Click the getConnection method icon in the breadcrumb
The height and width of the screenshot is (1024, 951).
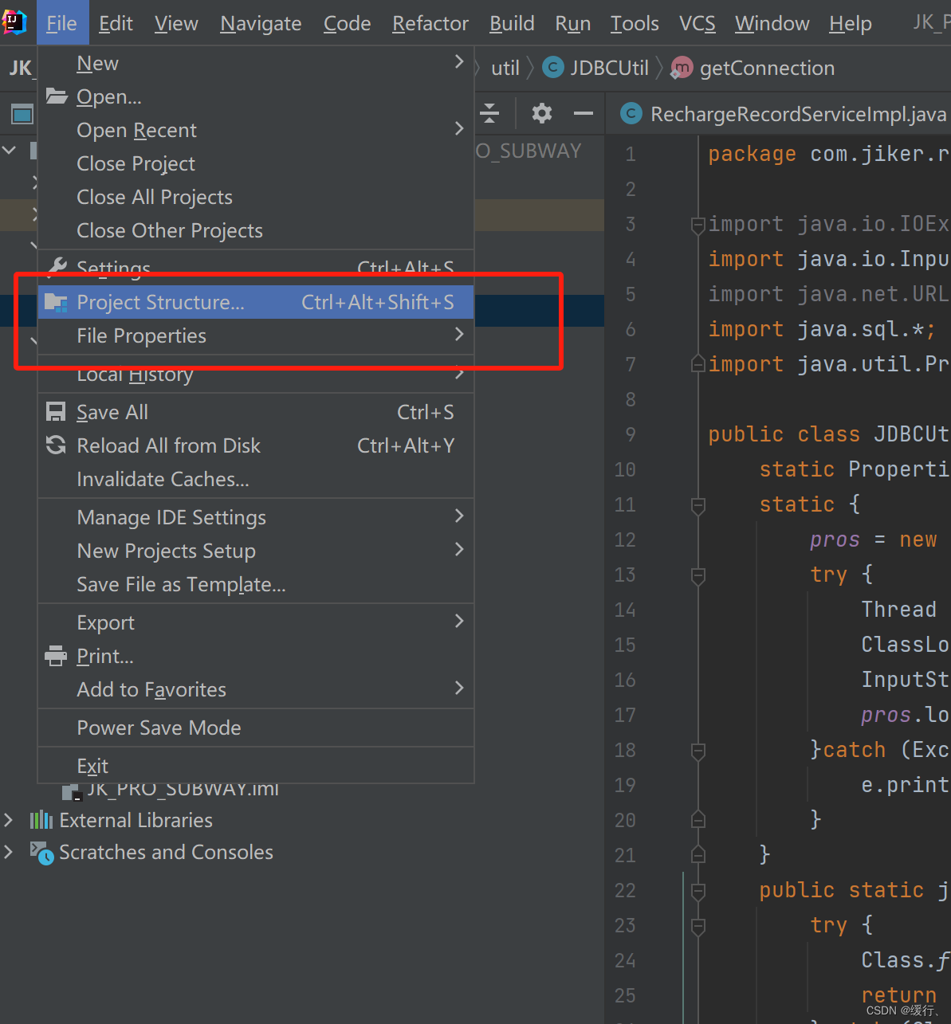click(681, 68)
